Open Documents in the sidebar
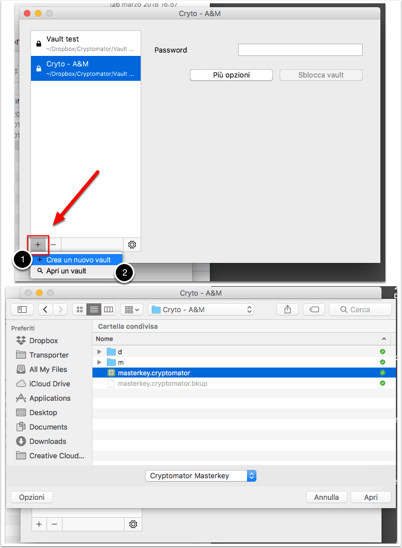 point(42,427)
